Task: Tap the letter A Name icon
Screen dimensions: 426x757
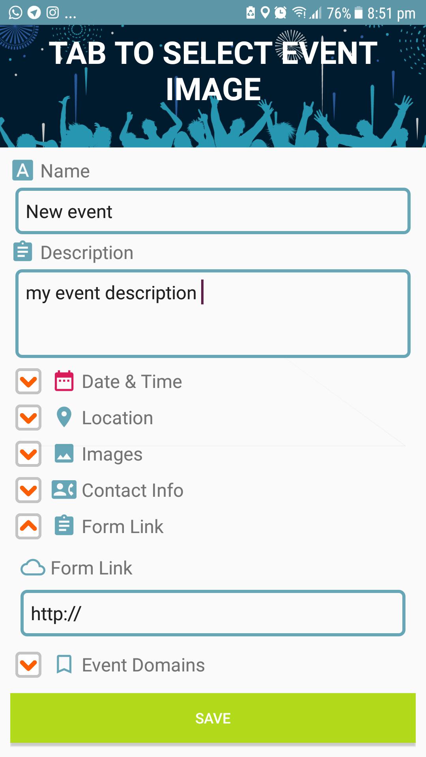Action: 23,170
